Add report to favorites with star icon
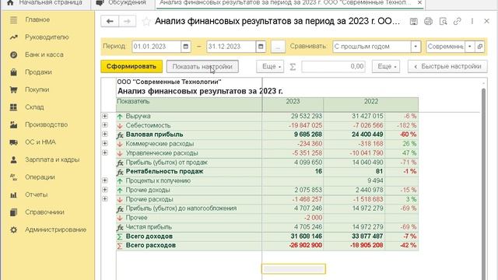498x280 pixels. pyautogui.click(x=146, y=22)
